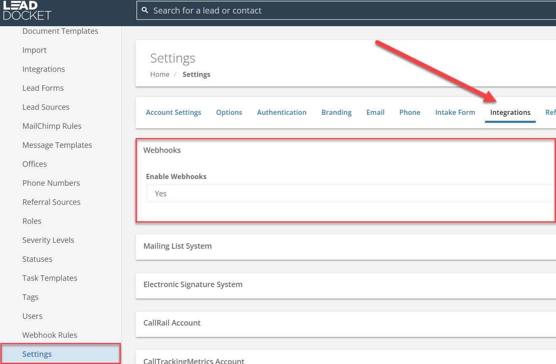Open the Authentication tab
This screenshot has width=556, height=364.
pyautogui.click(x=281, y=112)
